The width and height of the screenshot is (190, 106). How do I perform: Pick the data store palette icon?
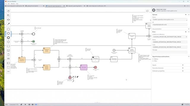pyautogui.click(x=8, y=59)
